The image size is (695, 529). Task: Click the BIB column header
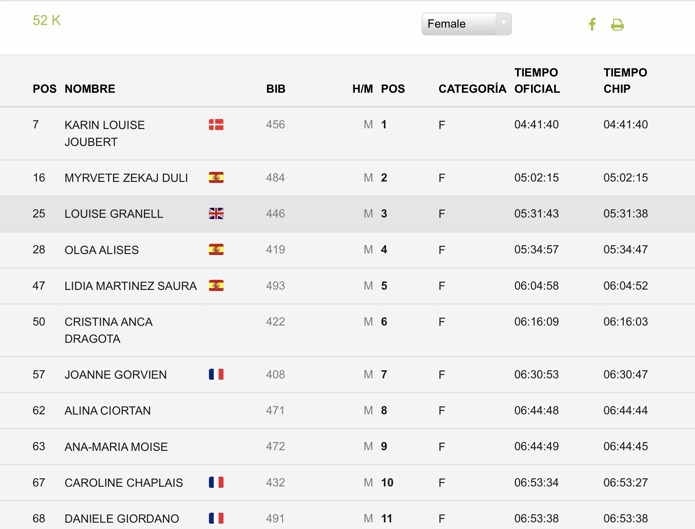(x=276, y=89)
